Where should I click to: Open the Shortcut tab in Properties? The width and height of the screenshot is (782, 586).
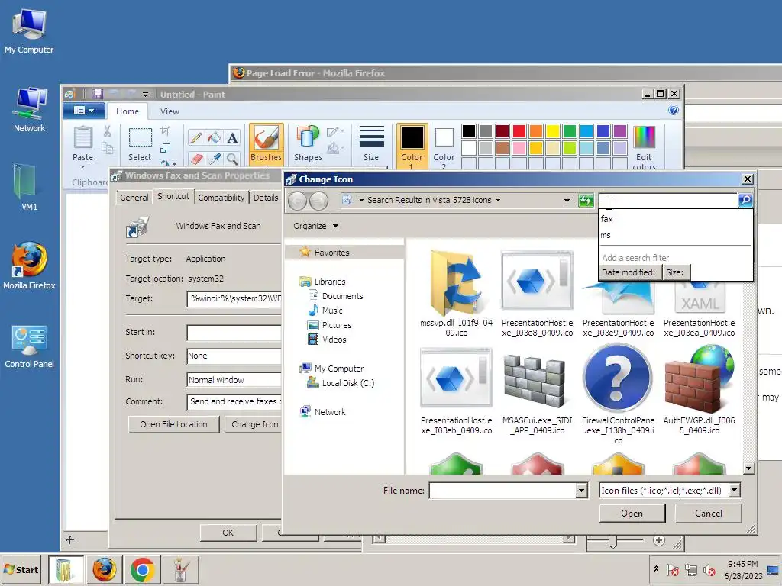click(x=173, y=196)
